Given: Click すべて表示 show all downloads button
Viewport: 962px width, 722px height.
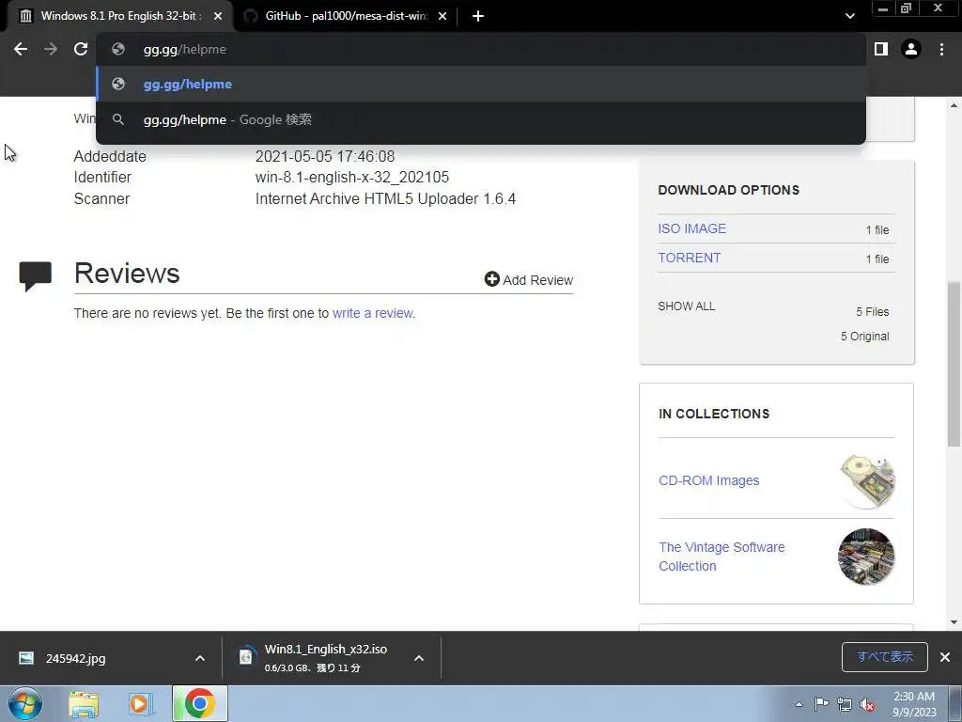Looking at the screenshot, I should 885,657.
